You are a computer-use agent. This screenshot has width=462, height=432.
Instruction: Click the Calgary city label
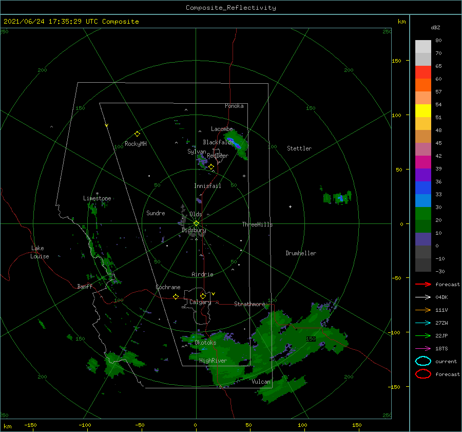[x=200, y=302]
